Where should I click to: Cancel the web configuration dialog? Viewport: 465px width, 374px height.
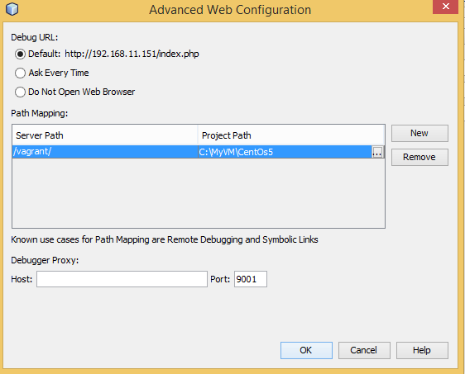click(x=364, y=350)
